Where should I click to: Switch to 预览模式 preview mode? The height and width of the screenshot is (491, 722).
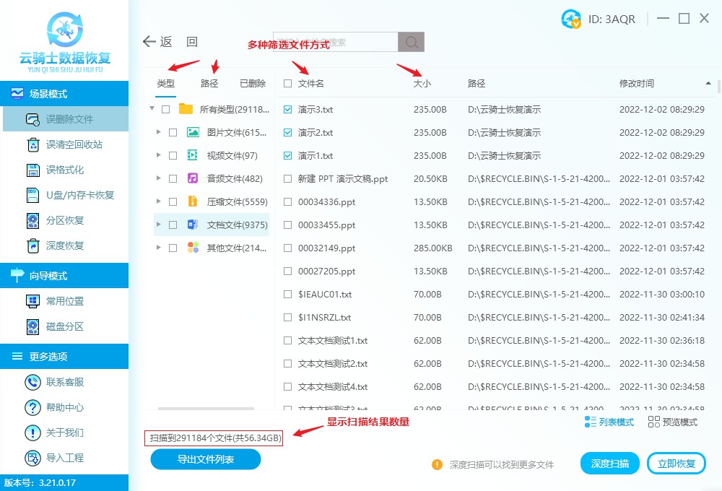point(673,422)
